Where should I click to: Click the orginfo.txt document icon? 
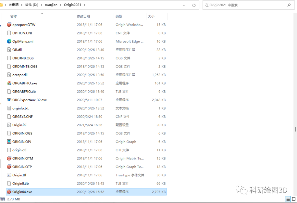[x=9, y=108]
